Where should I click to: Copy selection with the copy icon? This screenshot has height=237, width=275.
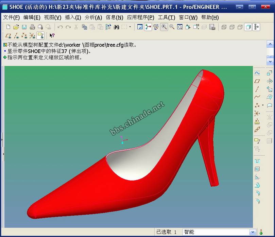click(85, 27)
